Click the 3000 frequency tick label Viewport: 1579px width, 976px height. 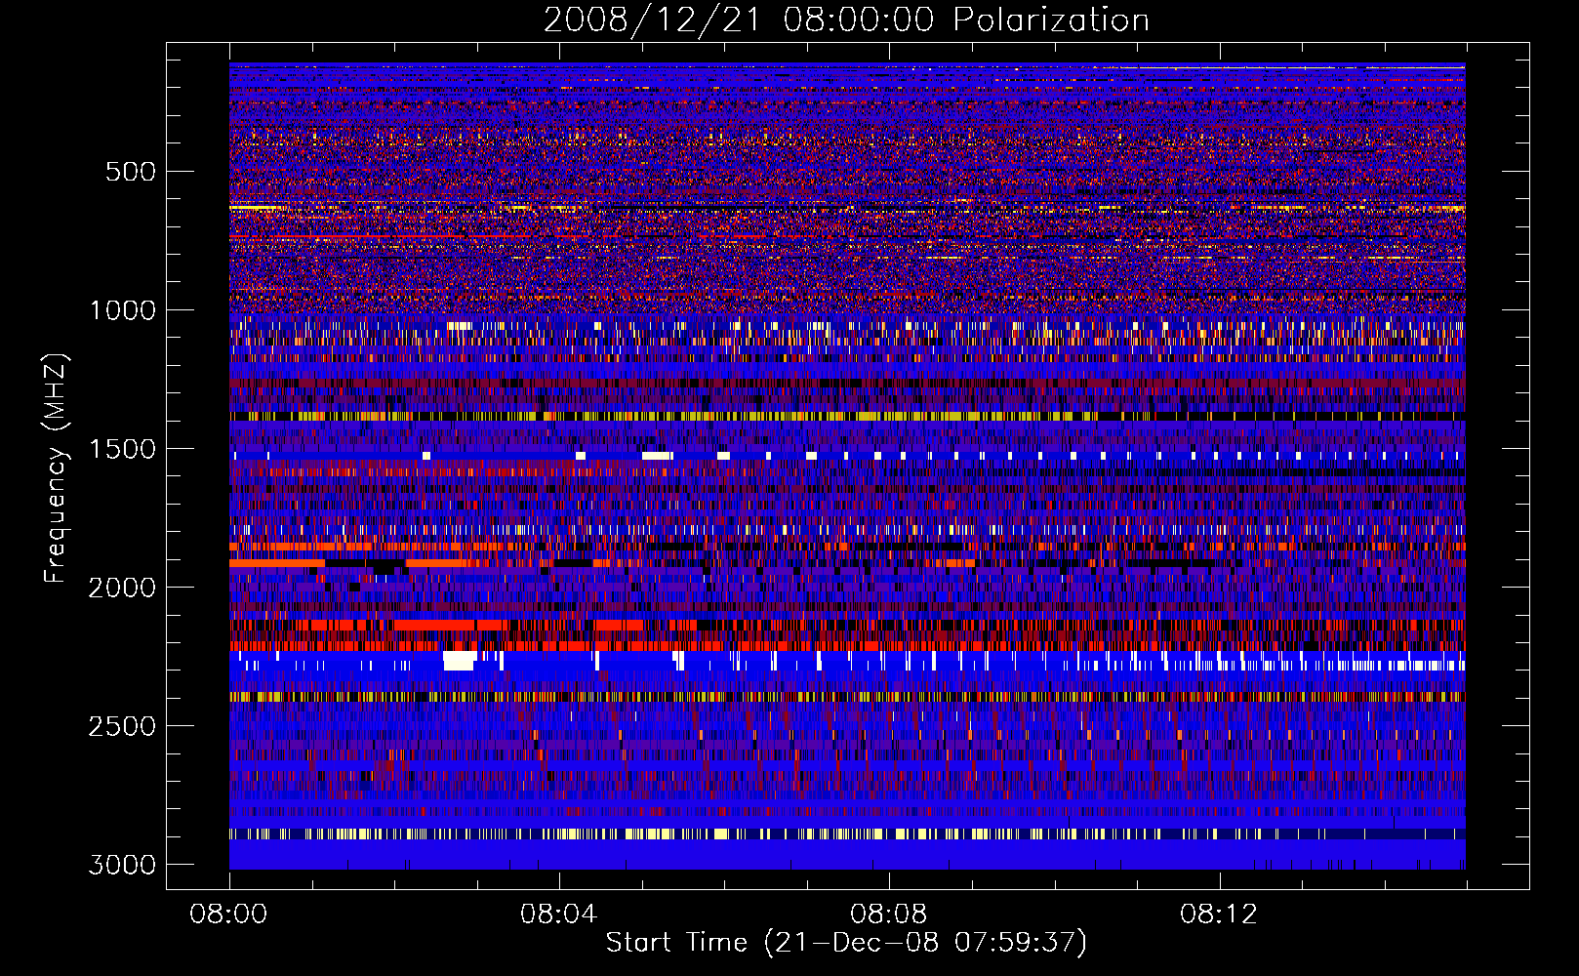pos(122,865)
